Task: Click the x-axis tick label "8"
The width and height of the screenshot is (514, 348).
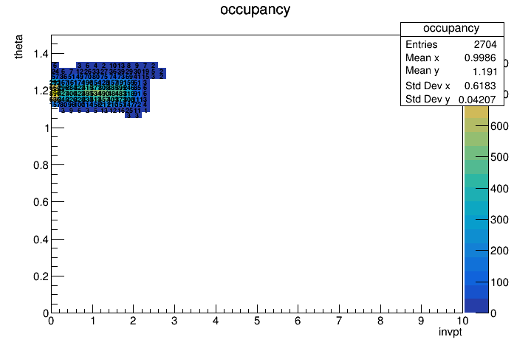Action: click(380, 321)
